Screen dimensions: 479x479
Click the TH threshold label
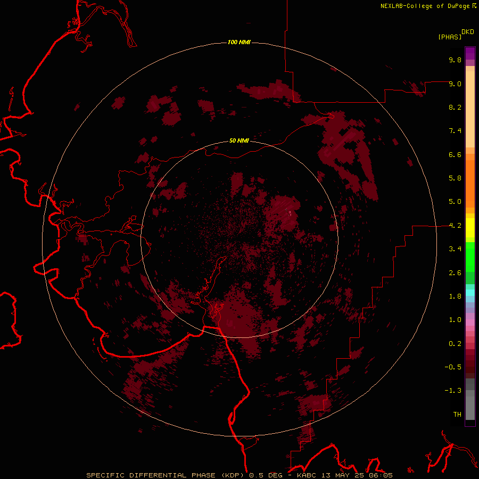click(457, 415)
